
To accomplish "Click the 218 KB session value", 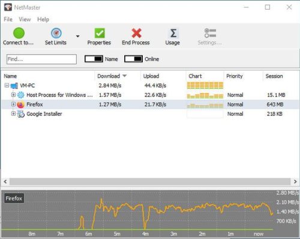I will (x=275, y=114).
